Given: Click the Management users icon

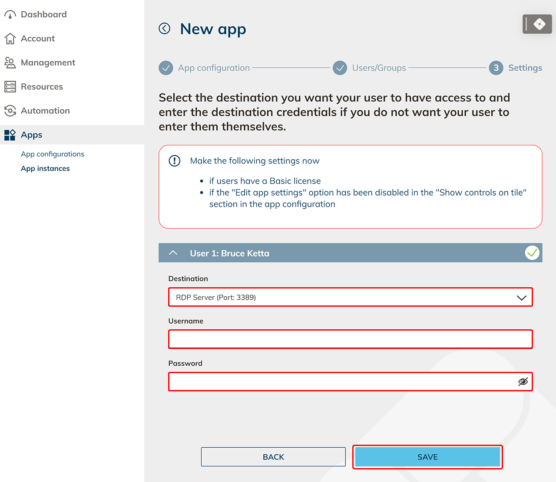Looking at the screenshot, I should click(x=10, y=63).
